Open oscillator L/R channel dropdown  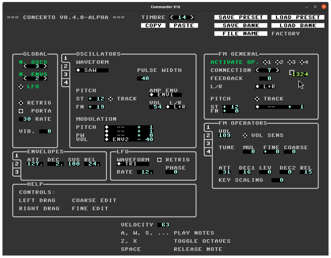coord(176,107)
